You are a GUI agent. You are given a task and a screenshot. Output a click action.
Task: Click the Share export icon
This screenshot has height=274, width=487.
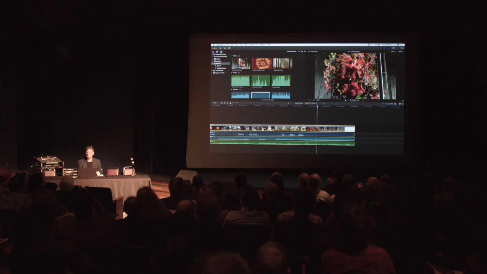[402, 48]
